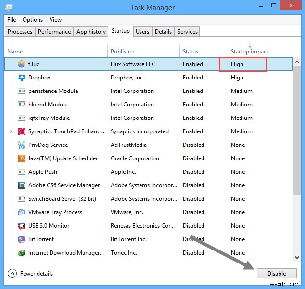Click the Internet Download Manager icon
This screenshot has width=305, height=289.
pos(21,253)
